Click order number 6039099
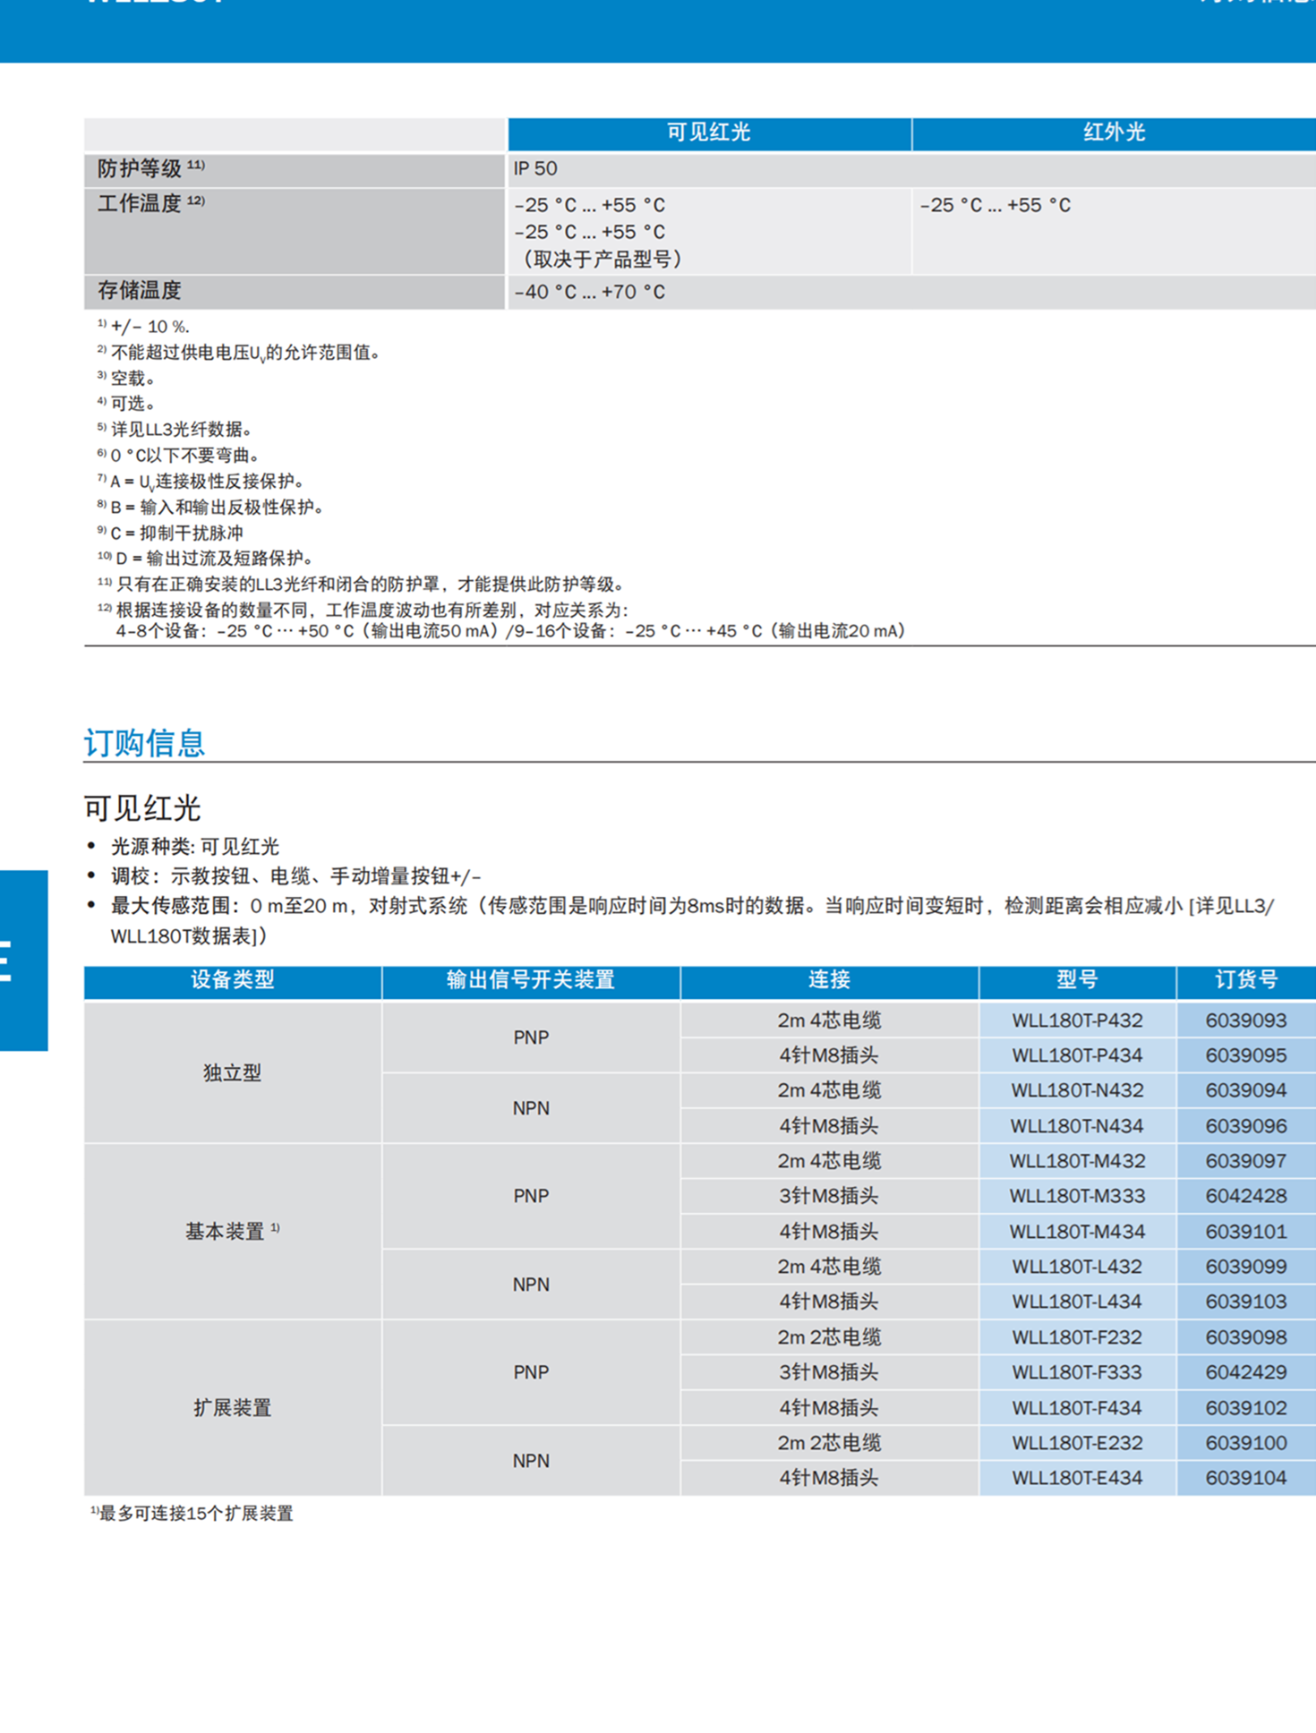The image size is (1316, 1733). [1246, 1267]
